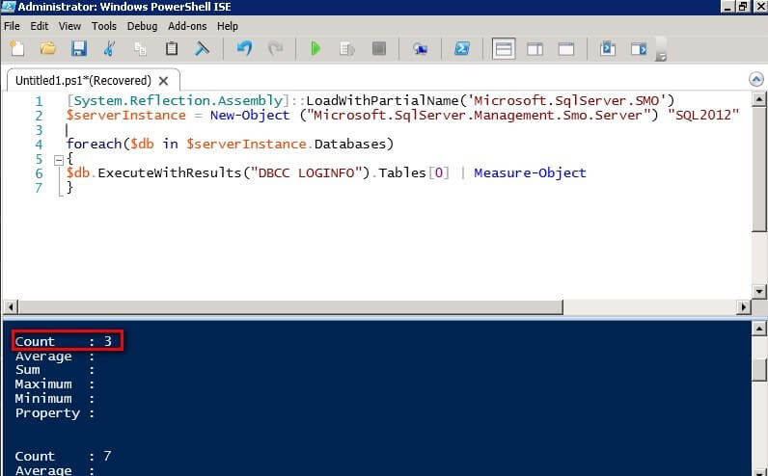Show script pane maximized layout
768x476 pixels.
[x=566, y=48]
